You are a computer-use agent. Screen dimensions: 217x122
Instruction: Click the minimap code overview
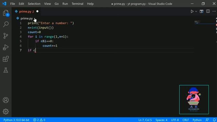click(197, 22)
